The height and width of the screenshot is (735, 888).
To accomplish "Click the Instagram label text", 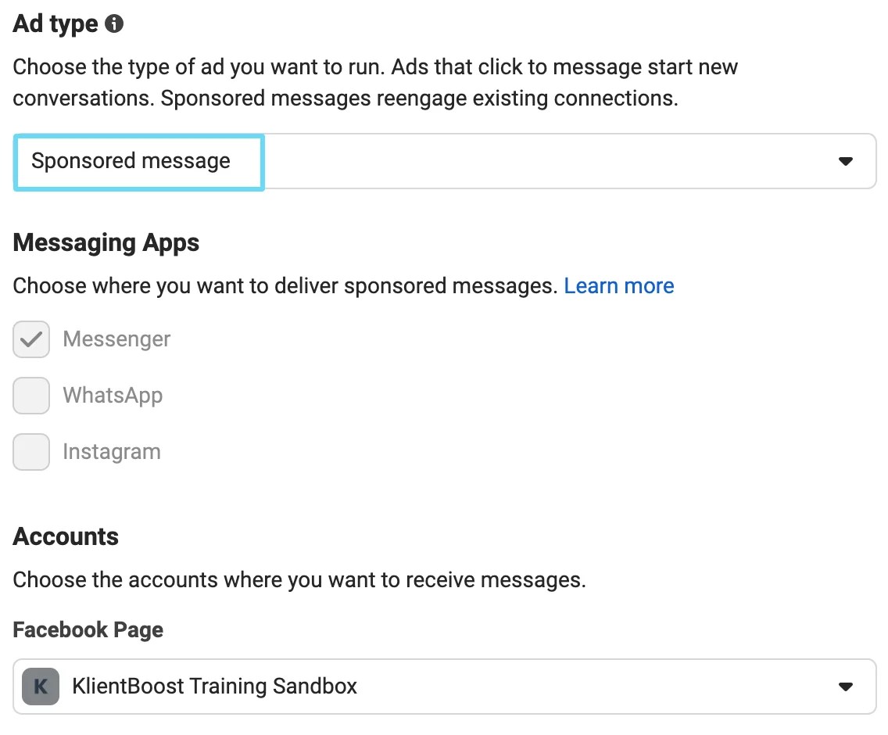I will 111,452.
